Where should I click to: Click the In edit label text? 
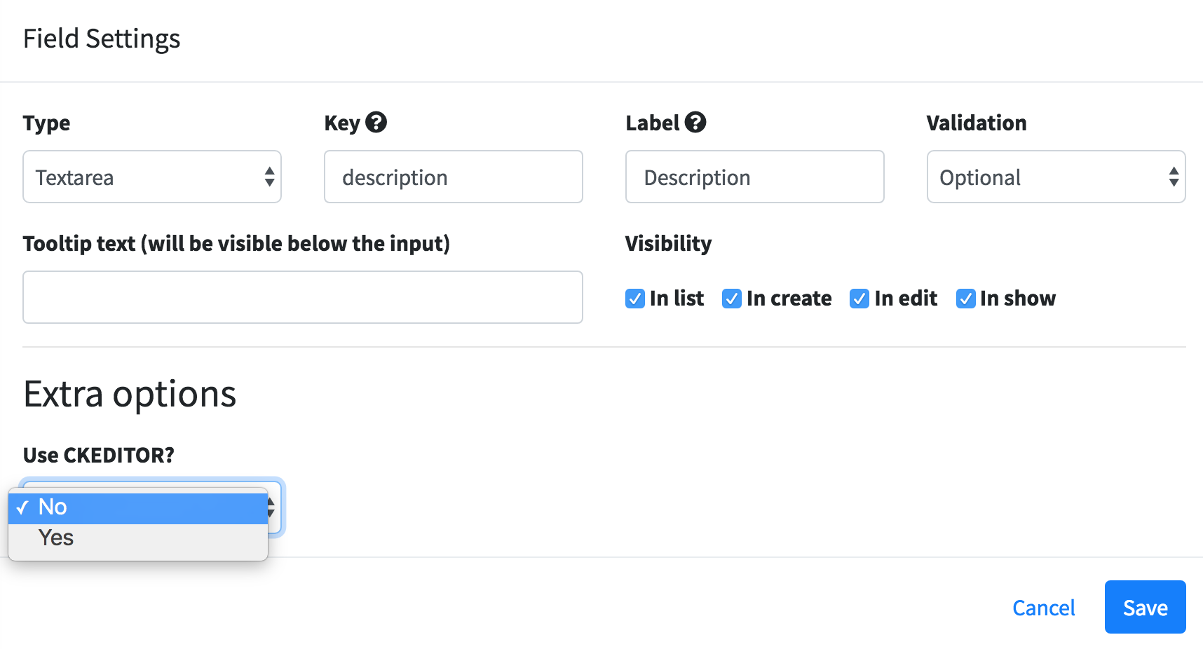(x=905, y=299)
